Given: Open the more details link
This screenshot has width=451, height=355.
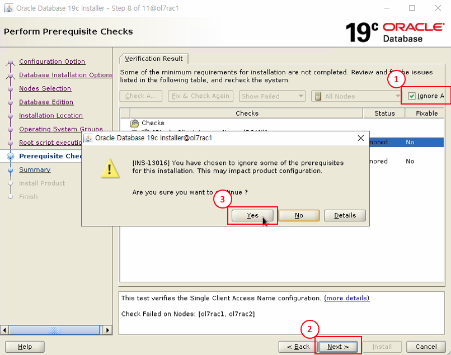Looking at the screenshot, I should click(x=346, y=298).
